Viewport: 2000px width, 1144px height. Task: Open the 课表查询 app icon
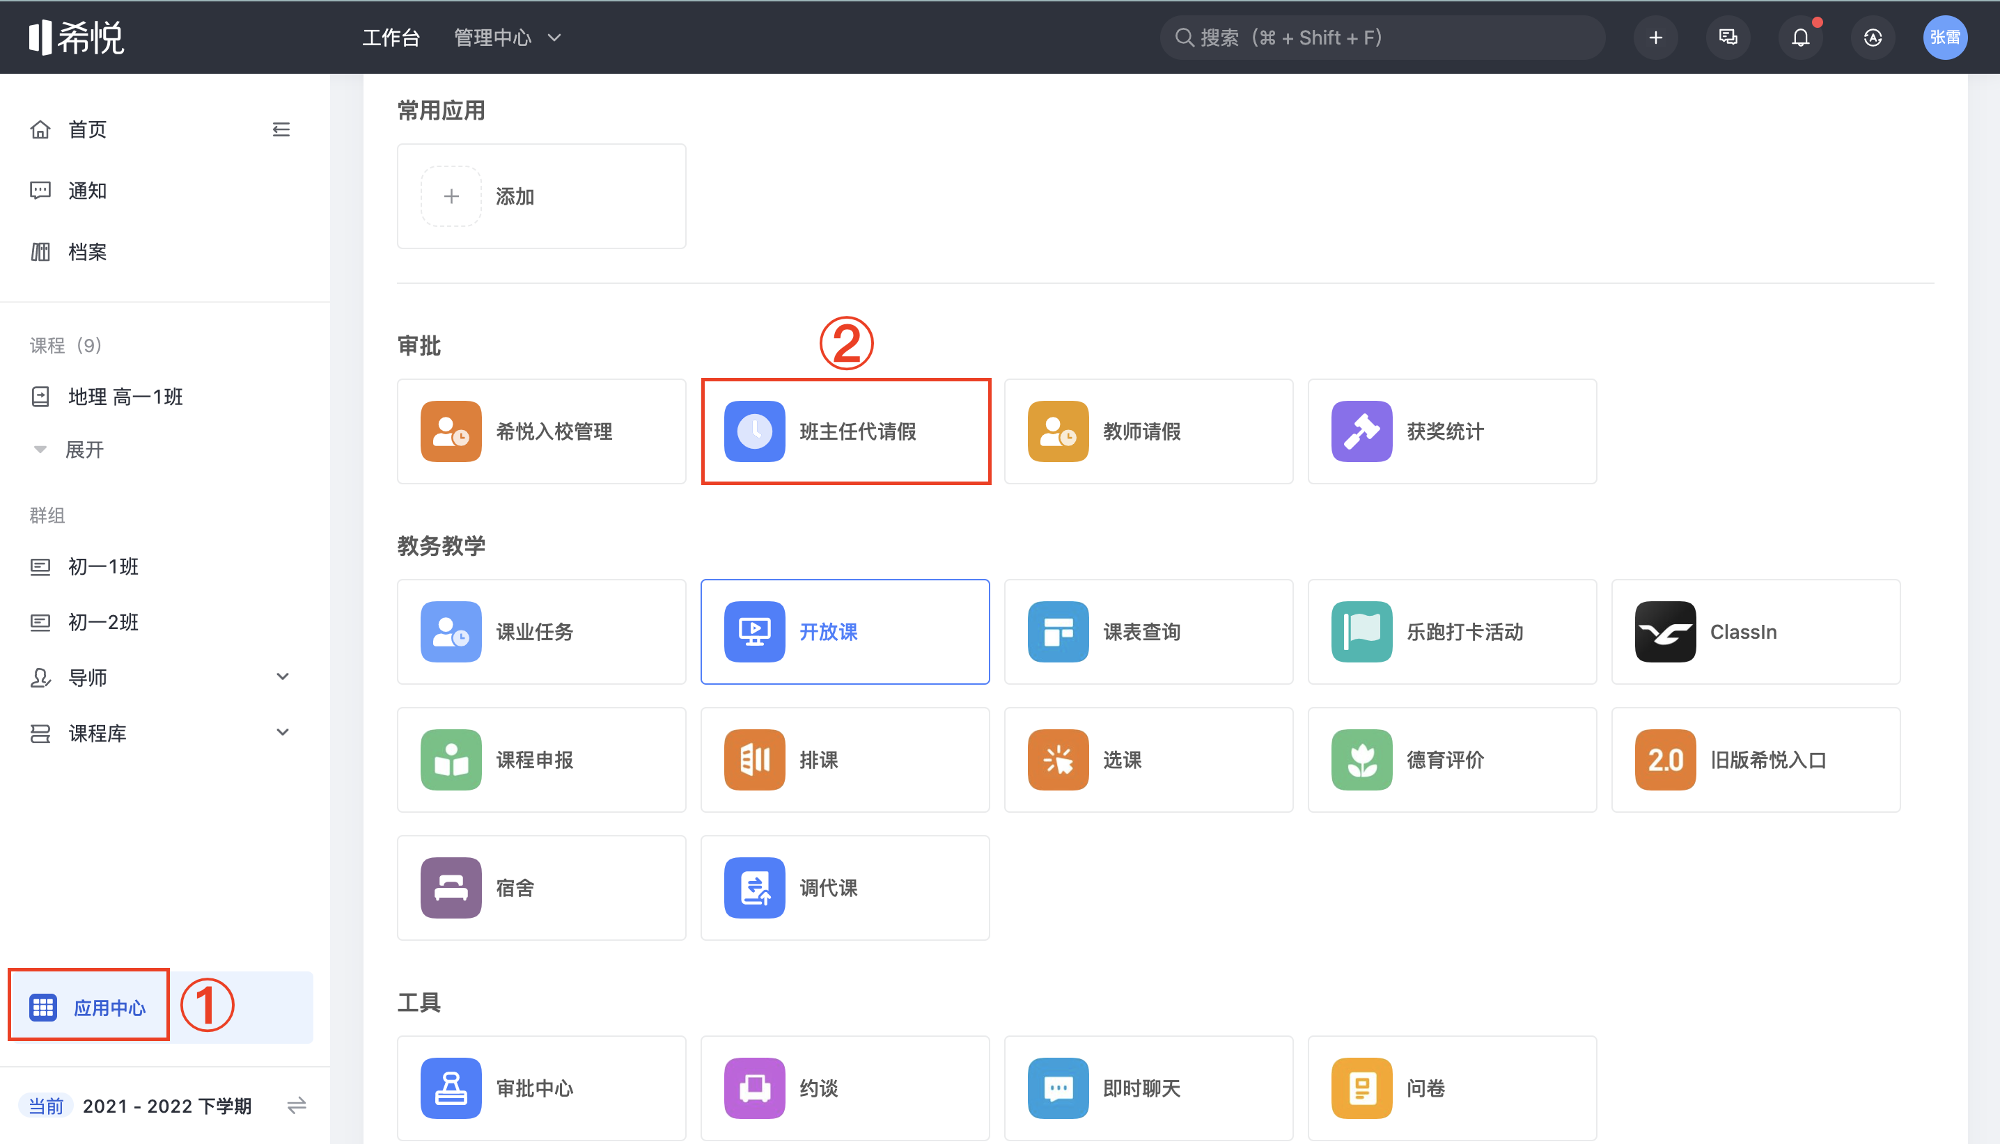click(x=1057, y=632)
